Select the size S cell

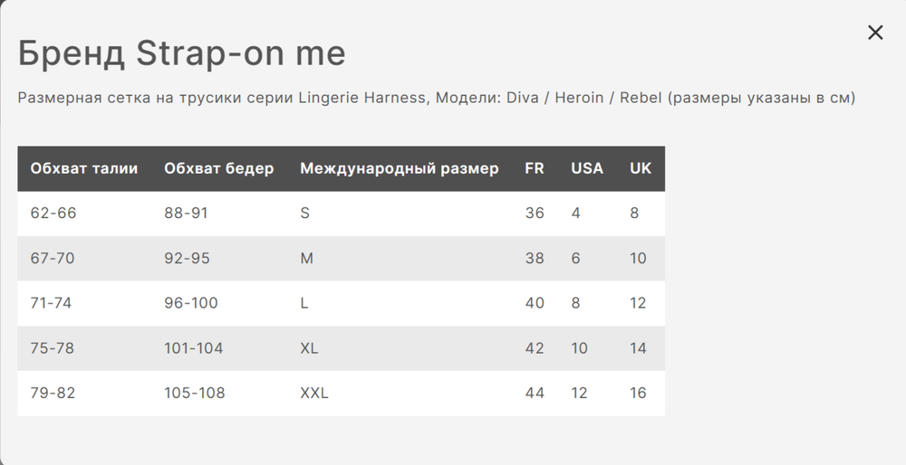304,213
